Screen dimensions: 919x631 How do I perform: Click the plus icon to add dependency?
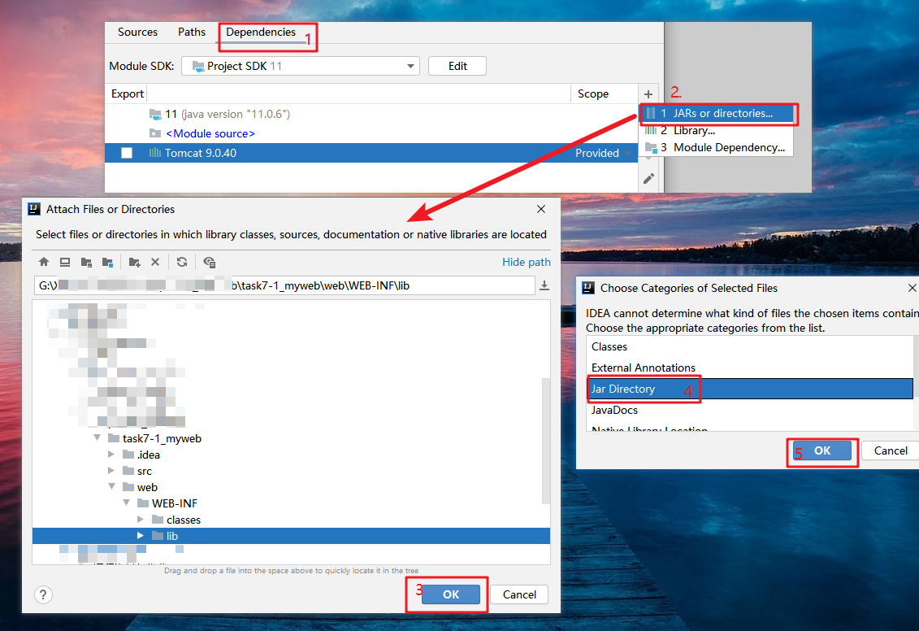[648, 94]
